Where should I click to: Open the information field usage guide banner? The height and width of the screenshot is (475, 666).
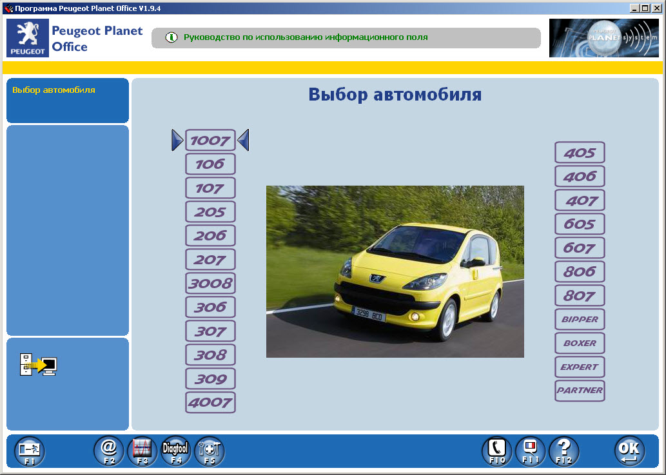[346, 38]
